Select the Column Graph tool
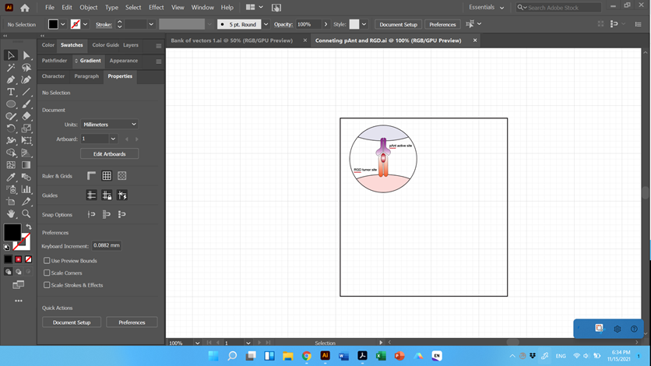651x366 pixels. (26, 190)
